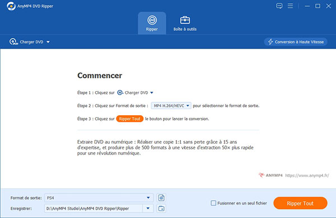Open the hamburger menu in title bar
336x218 pixels.
click(x=290, y=6)
